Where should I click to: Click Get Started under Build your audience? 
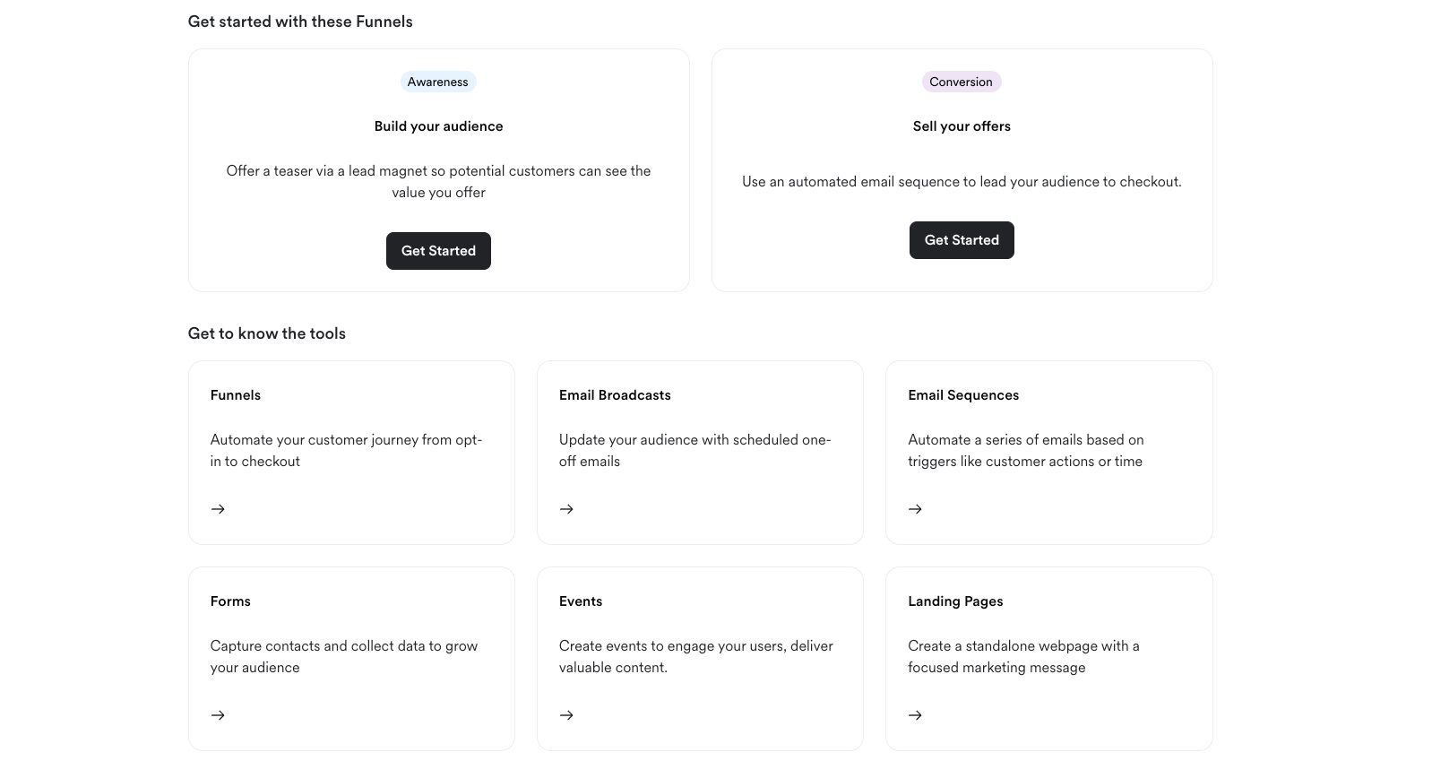438,251
